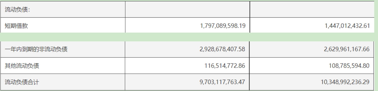Select the value 1,797,089,598.19

(x=223, y=26)
